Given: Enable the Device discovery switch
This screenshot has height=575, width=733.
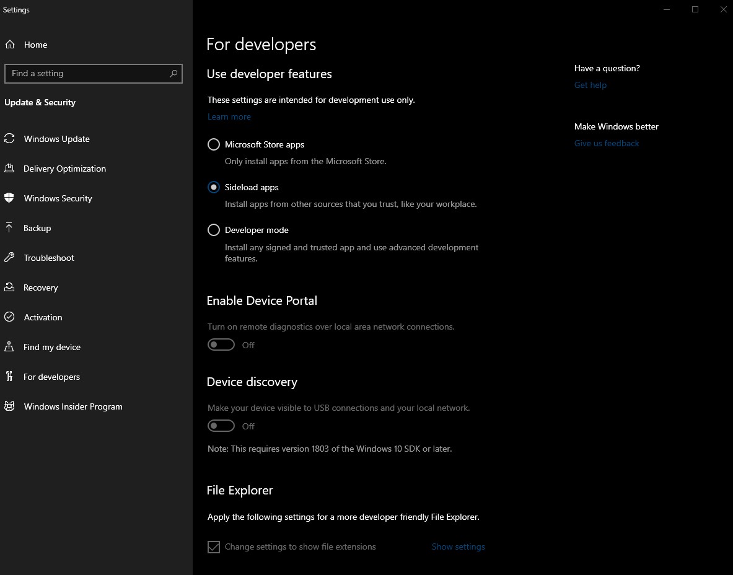Looking at the screenshot, I should pos(221,426).
